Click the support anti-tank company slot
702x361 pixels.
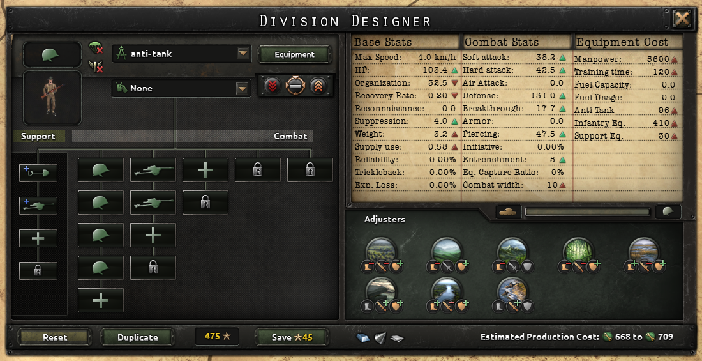point(38,205)
